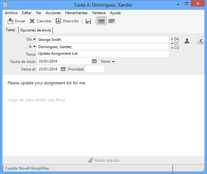Open calendar picker for Vence el
The image size is (207, 174).
(x=63, y=69)
